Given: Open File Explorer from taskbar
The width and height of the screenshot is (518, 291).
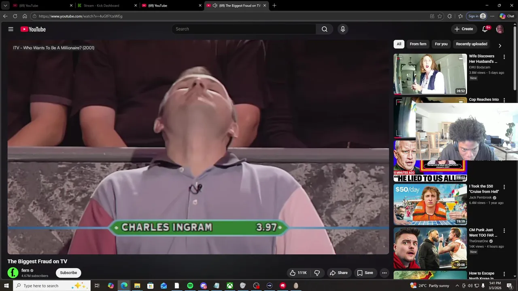Looking at the screenshot, I should (137, 286).
